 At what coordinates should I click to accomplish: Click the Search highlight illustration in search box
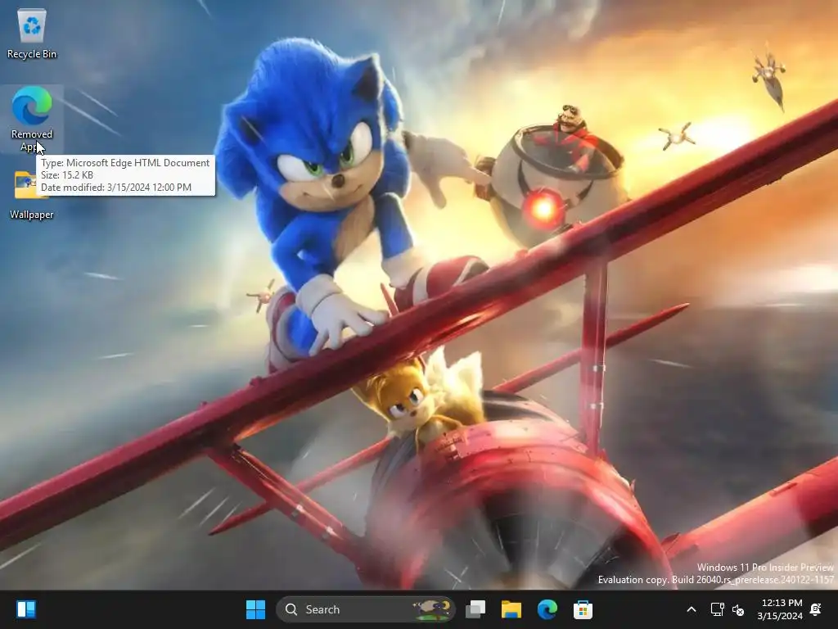tap(432, 609)
